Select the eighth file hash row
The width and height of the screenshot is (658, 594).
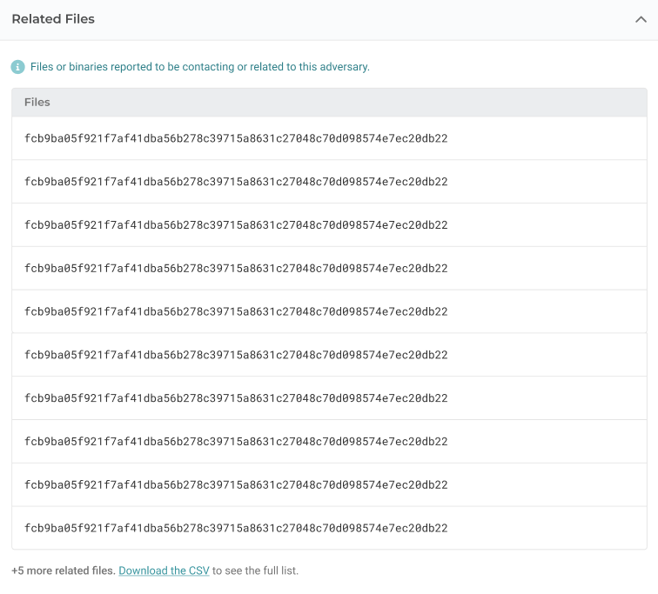(236, 442)
